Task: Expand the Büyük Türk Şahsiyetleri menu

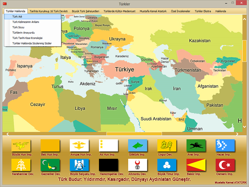Action: pyautogui.click(x=85, y=11)
